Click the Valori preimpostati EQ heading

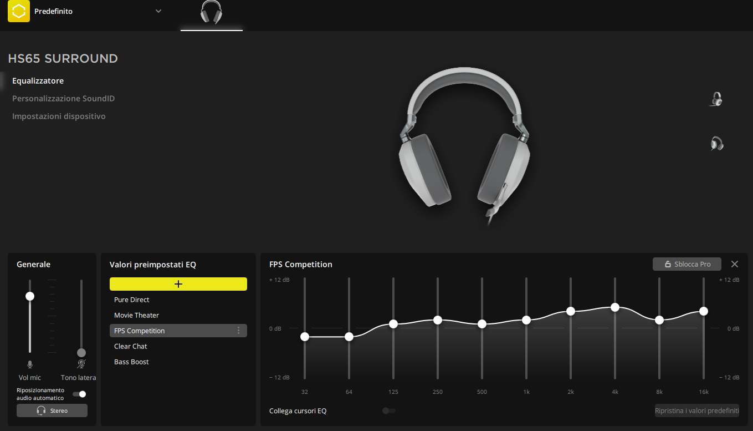(x=153, y=265)
